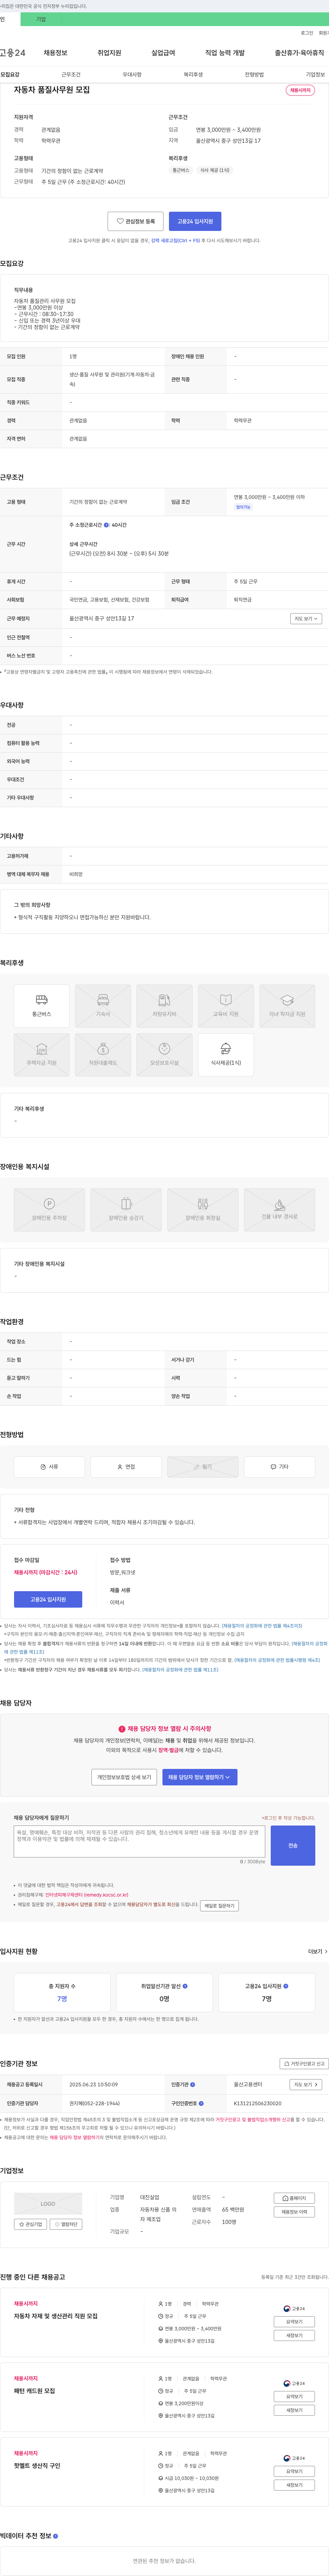Click 개인정보보호법 상세 보기 button
Screen dimensions: 329x2576
[x=124, y=1777]
